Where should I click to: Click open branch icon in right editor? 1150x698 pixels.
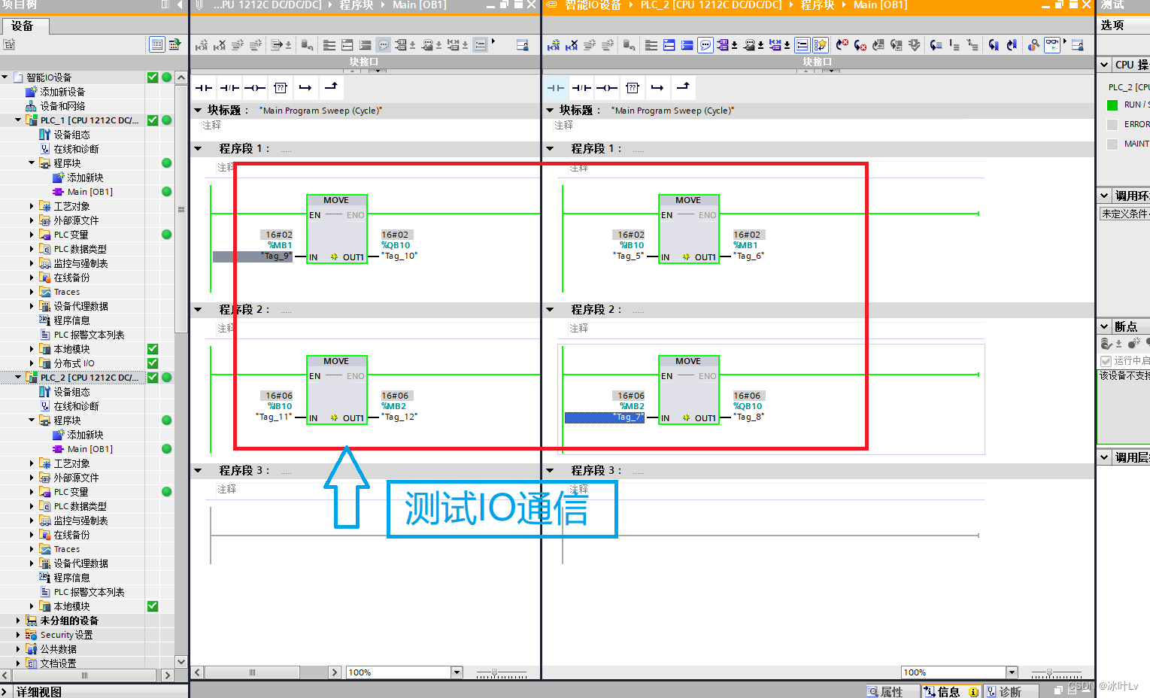[657, 88]
